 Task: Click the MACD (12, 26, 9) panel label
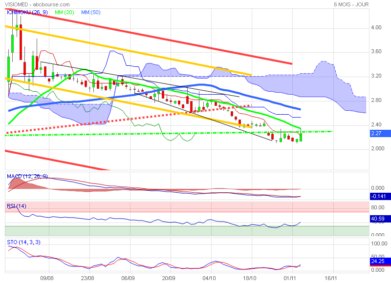27,176
